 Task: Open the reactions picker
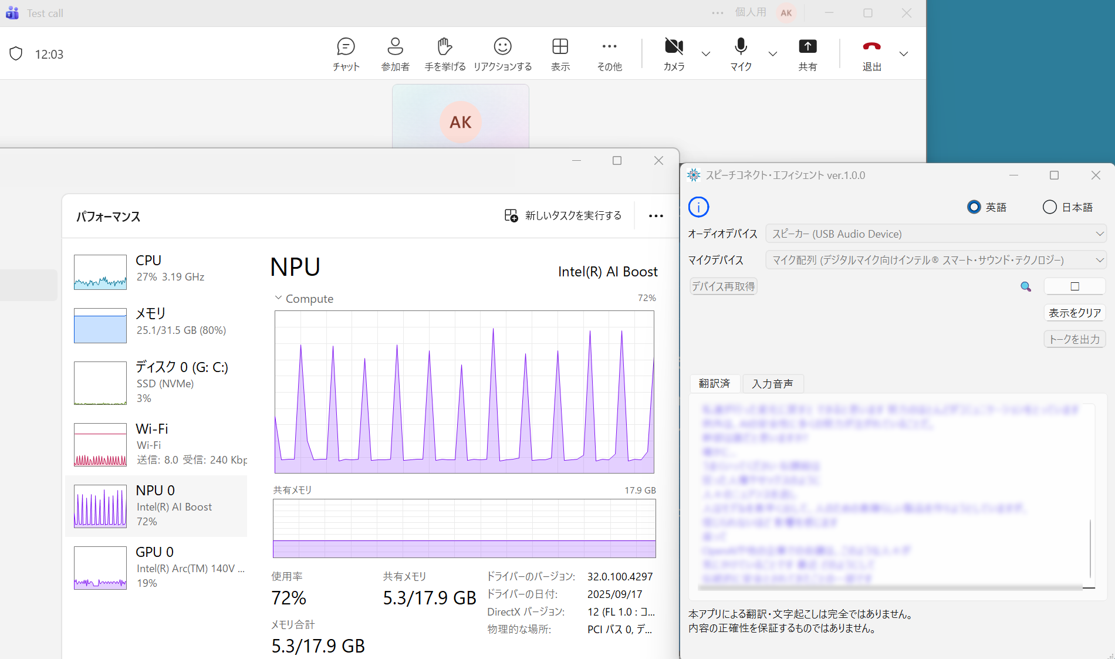502,54
